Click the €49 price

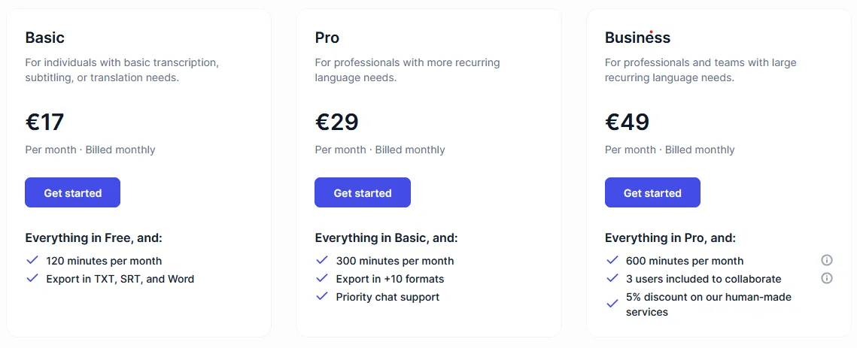pos(627,122)
